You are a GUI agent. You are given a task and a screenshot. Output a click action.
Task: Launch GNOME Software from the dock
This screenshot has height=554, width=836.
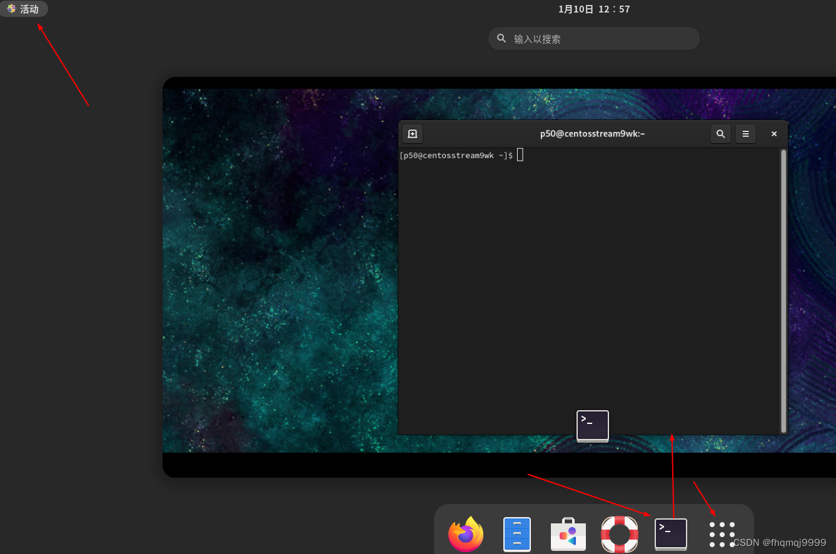tap(568, 533)
